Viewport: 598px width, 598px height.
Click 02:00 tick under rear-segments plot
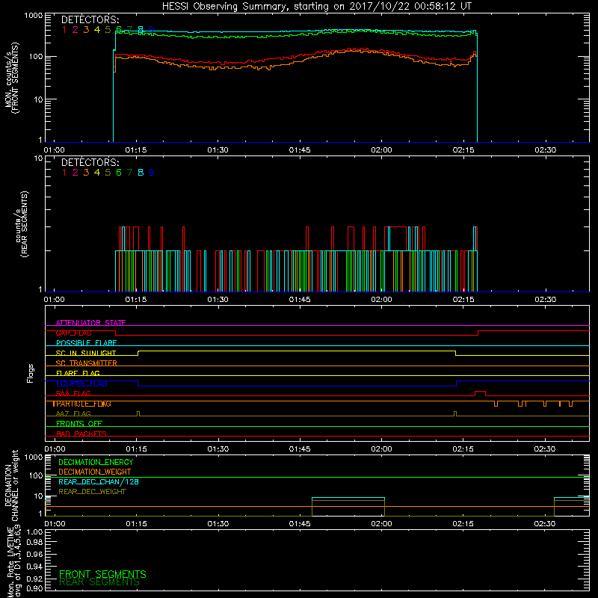381,300
